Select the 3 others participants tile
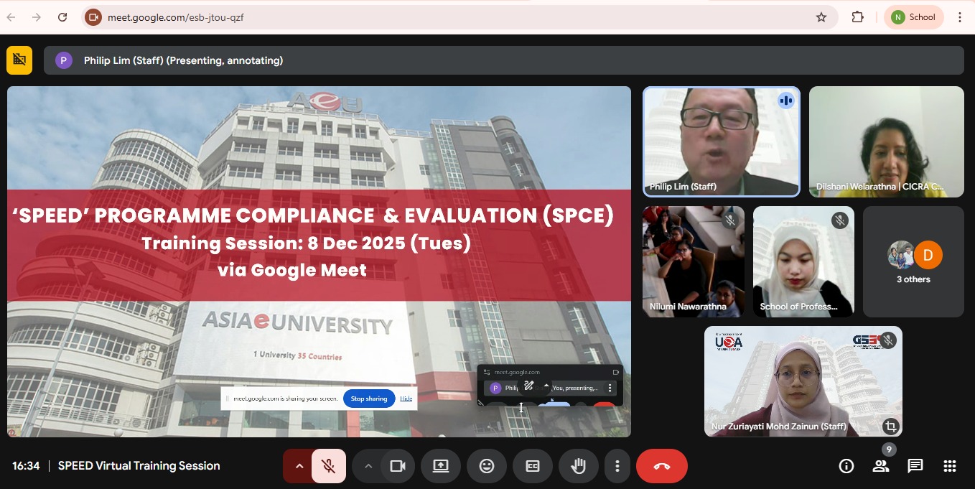Viewport: 975px width, 489px height. click(913, 262)
